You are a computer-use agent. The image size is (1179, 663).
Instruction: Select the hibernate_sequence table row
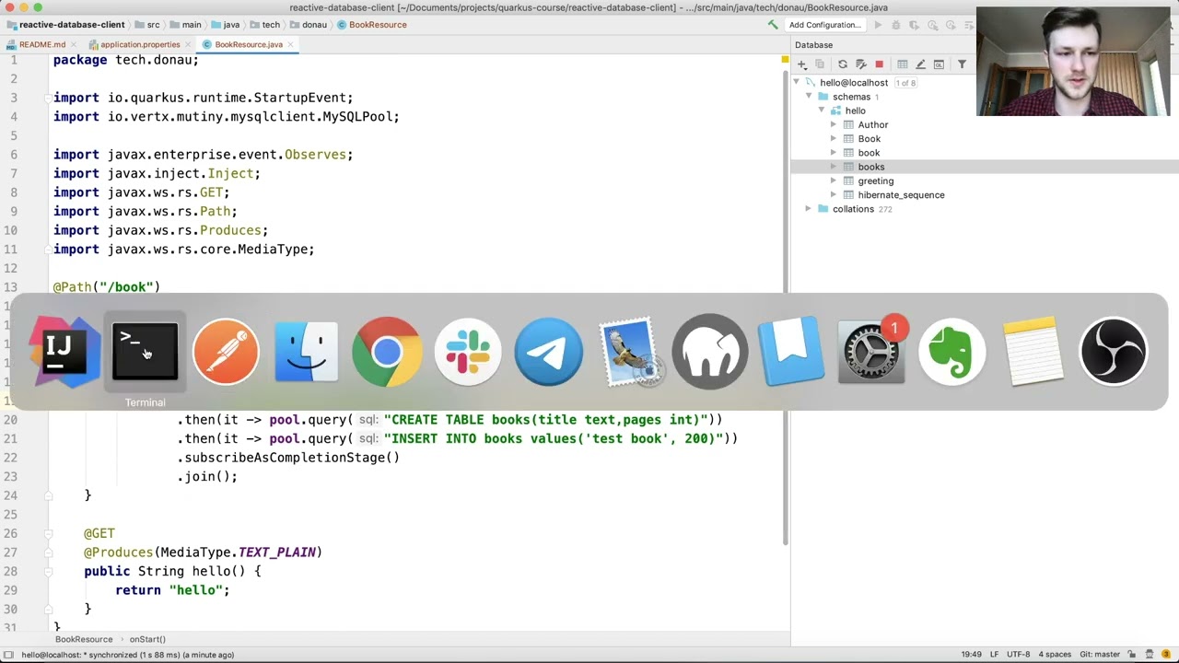click(985, 195)
